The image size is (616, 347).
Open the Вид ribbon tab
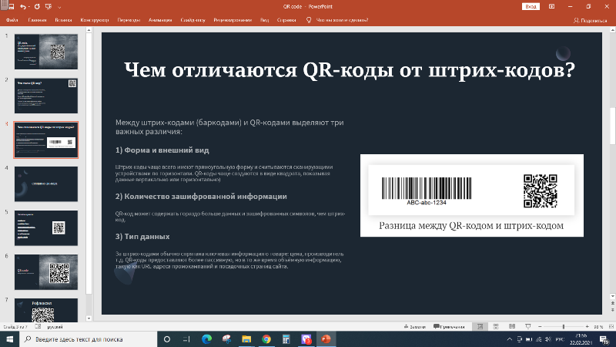click(x=264, y=20)
